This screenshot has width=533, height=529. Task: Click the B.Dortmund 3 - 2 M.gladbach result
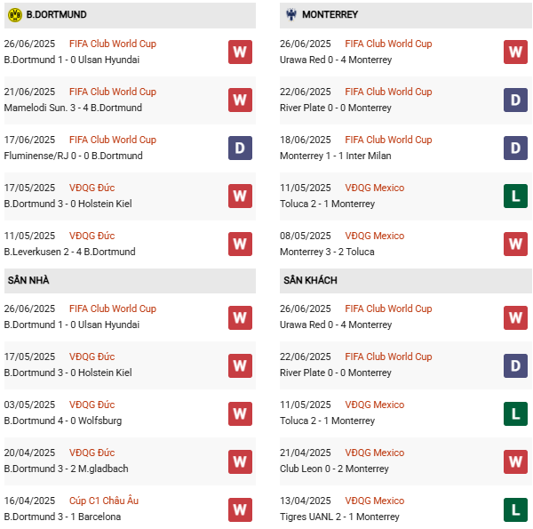pyautogui.click(x=68, y=469)
